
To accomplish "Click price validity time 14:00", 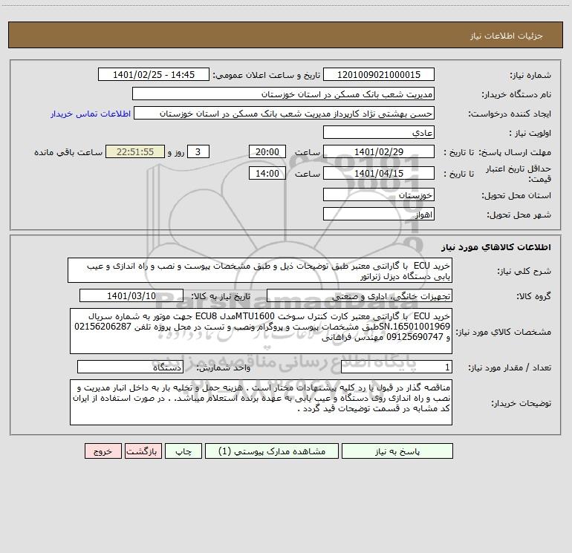I will [x=267, y=173].
